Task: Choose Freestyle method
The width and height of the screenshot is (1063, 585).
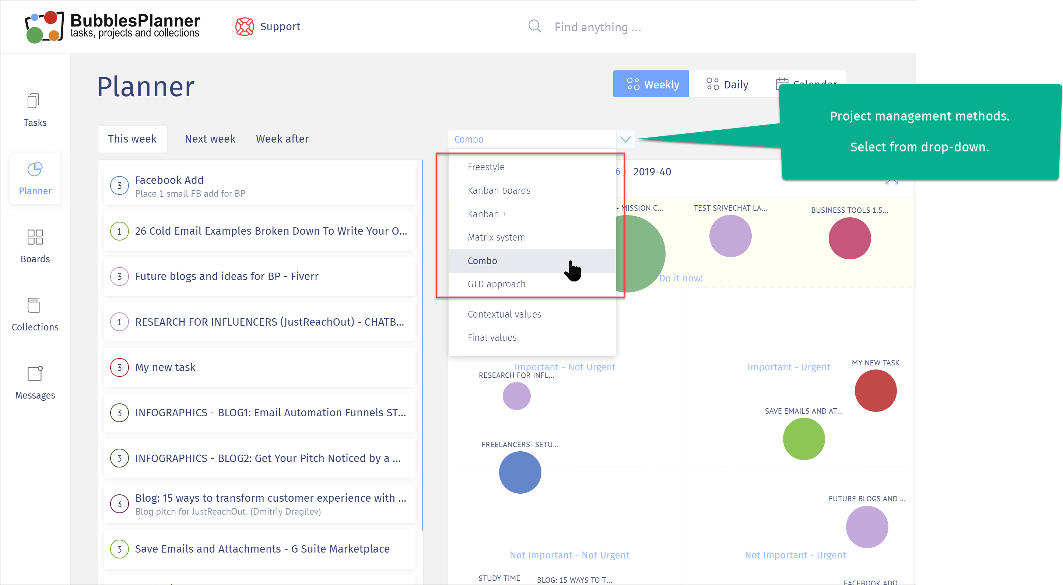Action: coord(532,167)
